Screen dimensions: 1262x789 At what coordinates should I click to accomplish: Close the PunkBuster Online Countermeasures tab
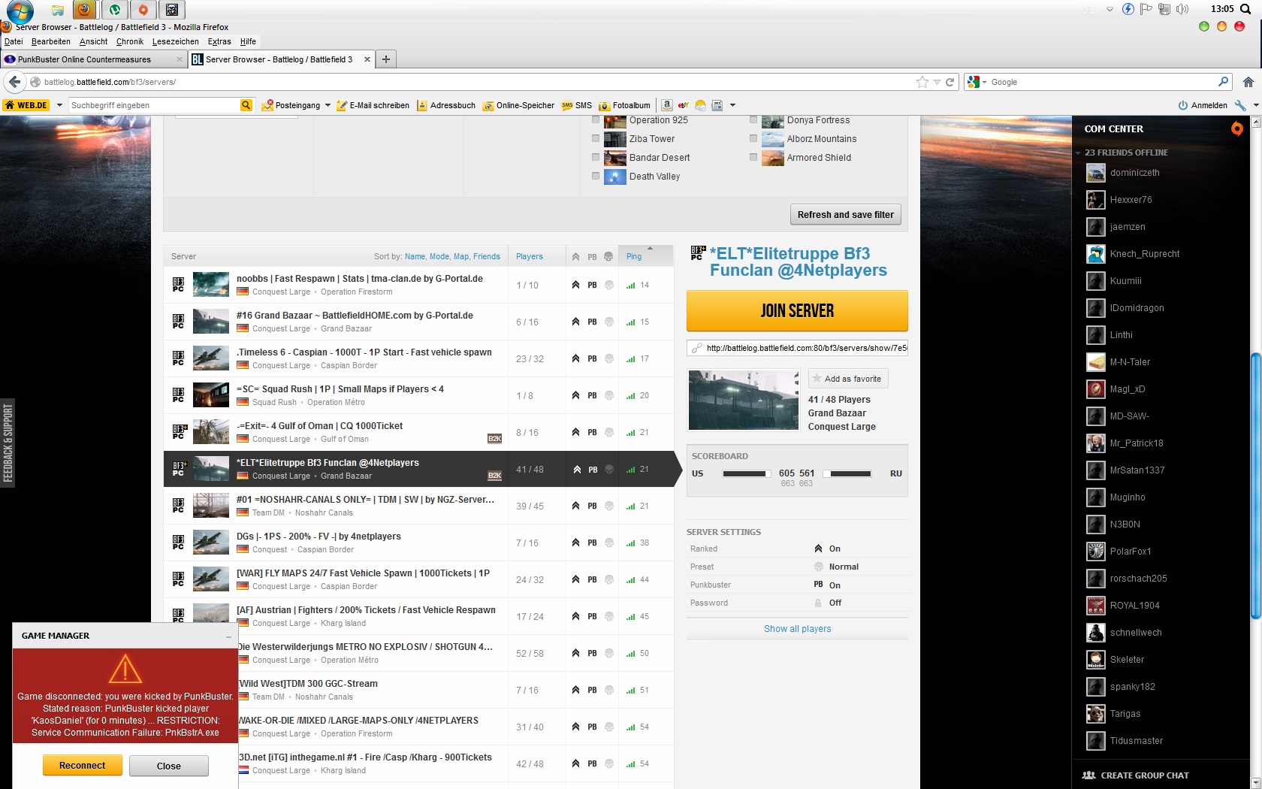coord(180,59)
